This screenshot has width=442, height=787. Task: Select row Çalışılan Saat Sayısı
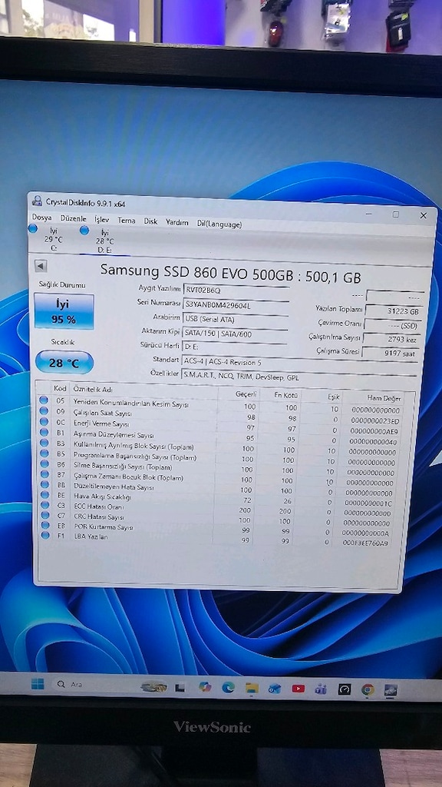[x=221, y=416]
